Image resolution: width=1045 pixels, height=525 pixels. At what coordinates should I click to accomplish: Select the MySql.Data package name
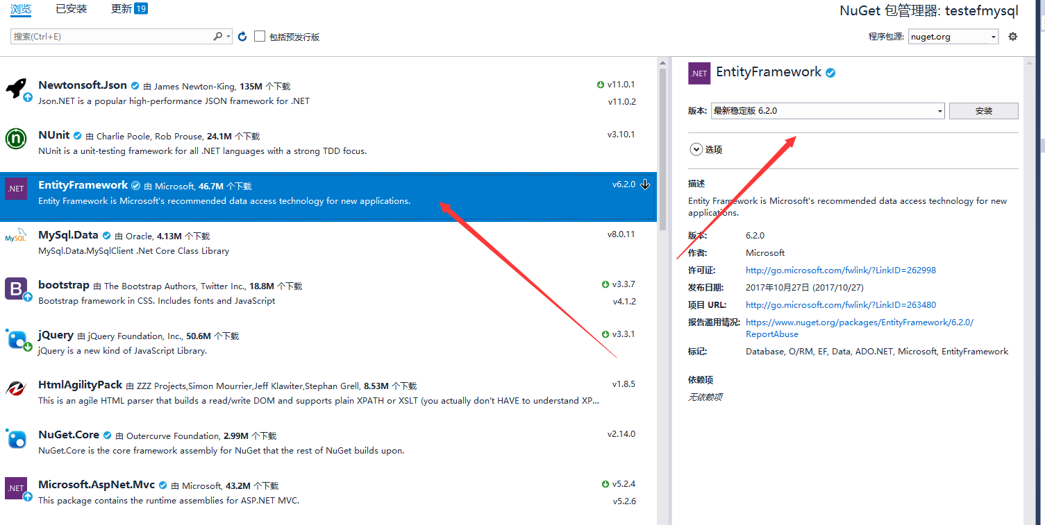[68, 235]
